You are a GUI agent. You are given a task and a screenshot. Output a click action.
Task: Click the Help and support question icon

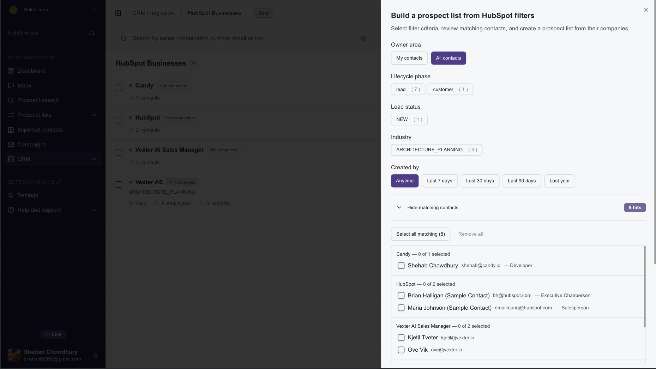click(11, 210)
